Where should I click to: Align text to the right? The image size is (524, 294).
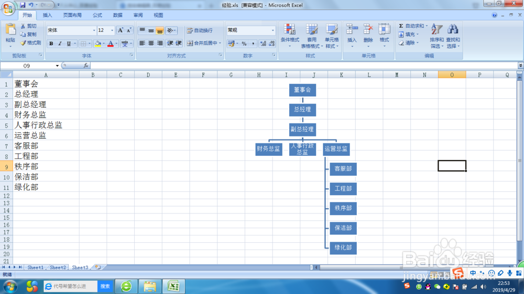click(160, 43)
